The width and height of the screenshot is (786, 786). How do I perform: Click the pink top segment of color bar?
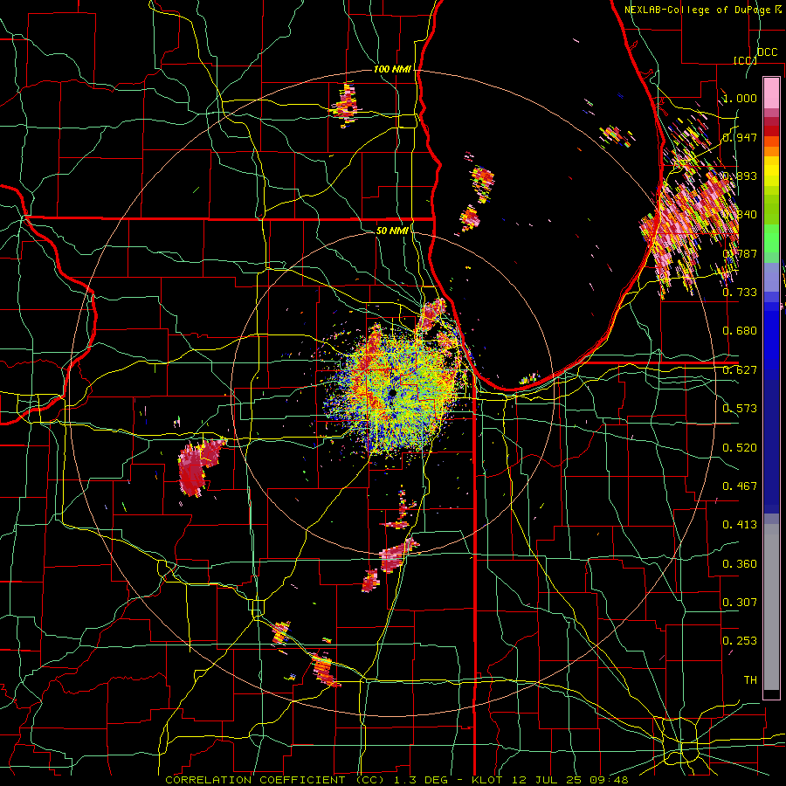[x=771, y=93]
